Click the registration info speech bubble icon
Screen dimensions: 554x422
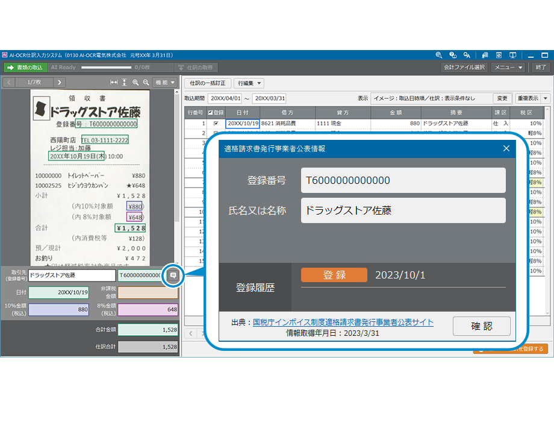pos(173,275)
